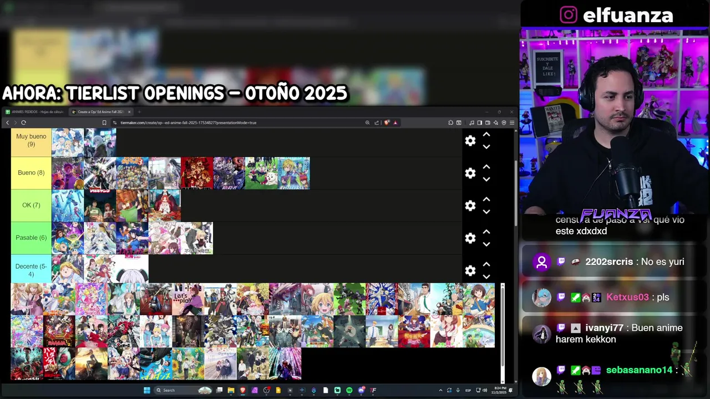The image size is (710, 399).
Task: Move Pasable (6) row down
Action: point(486,244)
